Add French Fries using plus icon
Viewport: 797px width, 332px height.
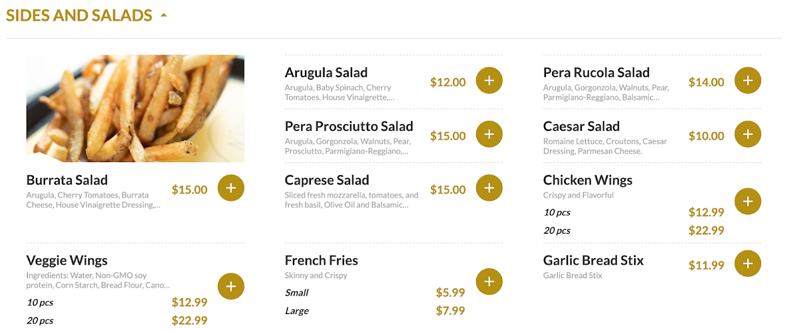(489, 282)
